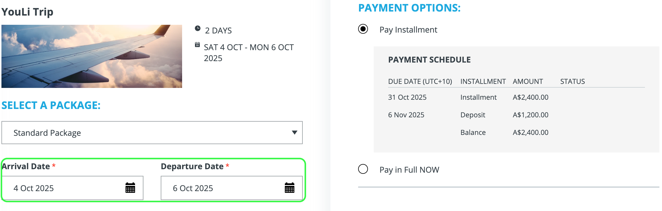Click the Standard Package text in the combo box
This screenshot has width=662, height=211.
pyautogui.click(x=47, y=133)
